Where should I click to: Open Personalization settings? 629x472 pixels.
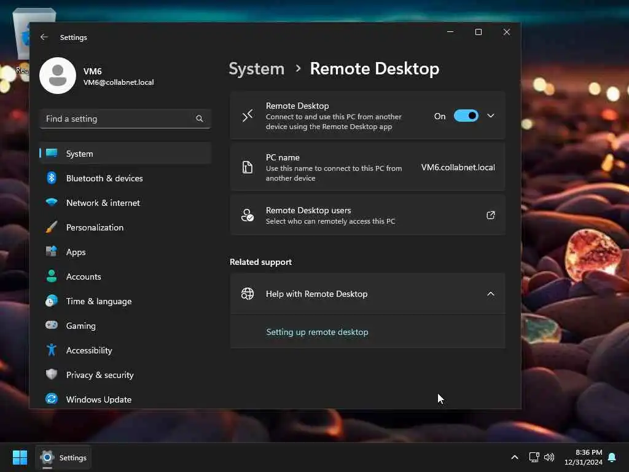pos(125,227)
